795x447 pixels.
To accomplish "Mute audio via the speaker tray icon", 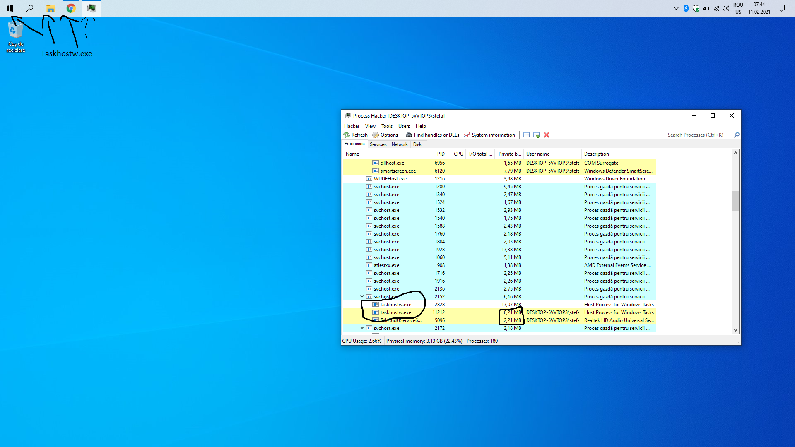I will click(x=725, y=8).
